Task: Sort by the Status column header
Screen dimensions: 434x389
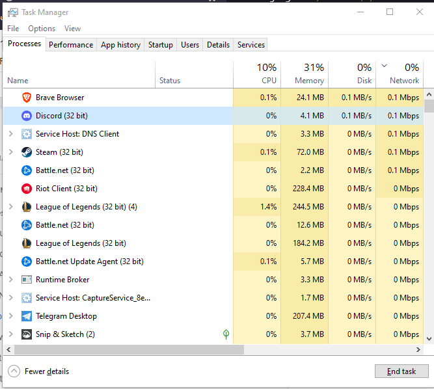Action: point(195,75)
